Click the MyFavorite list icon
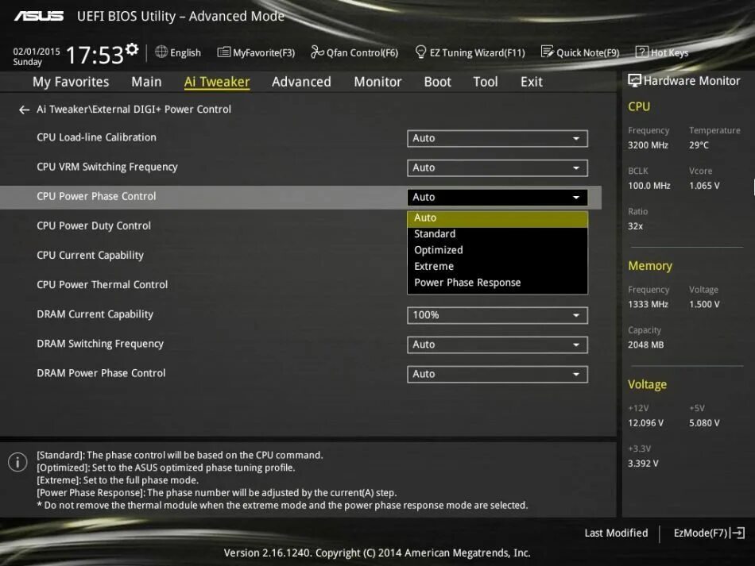Screen dimensions: 755x566 pyautogui.click(x=223, y=52)
